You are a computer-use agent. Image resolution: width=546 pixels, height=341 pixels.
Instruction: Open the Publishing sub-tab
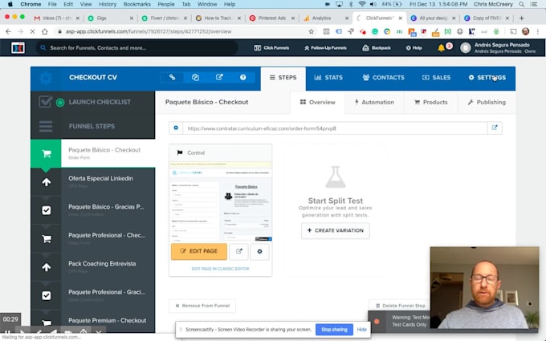487,103
